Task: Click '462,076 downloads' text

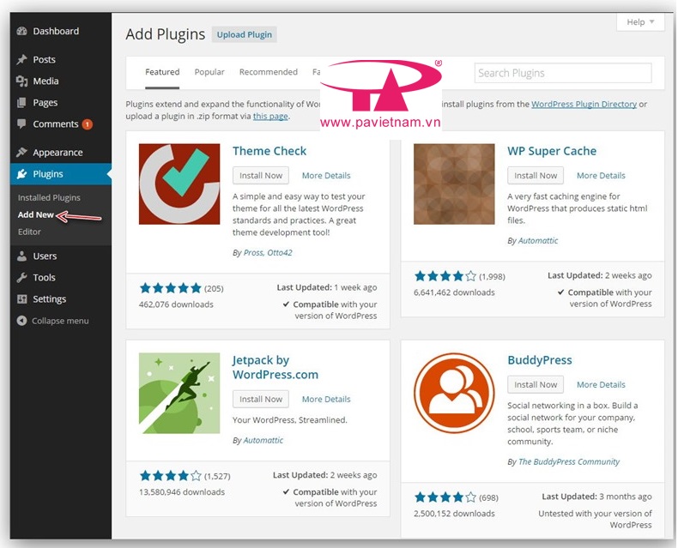Action: click(176, 304)
